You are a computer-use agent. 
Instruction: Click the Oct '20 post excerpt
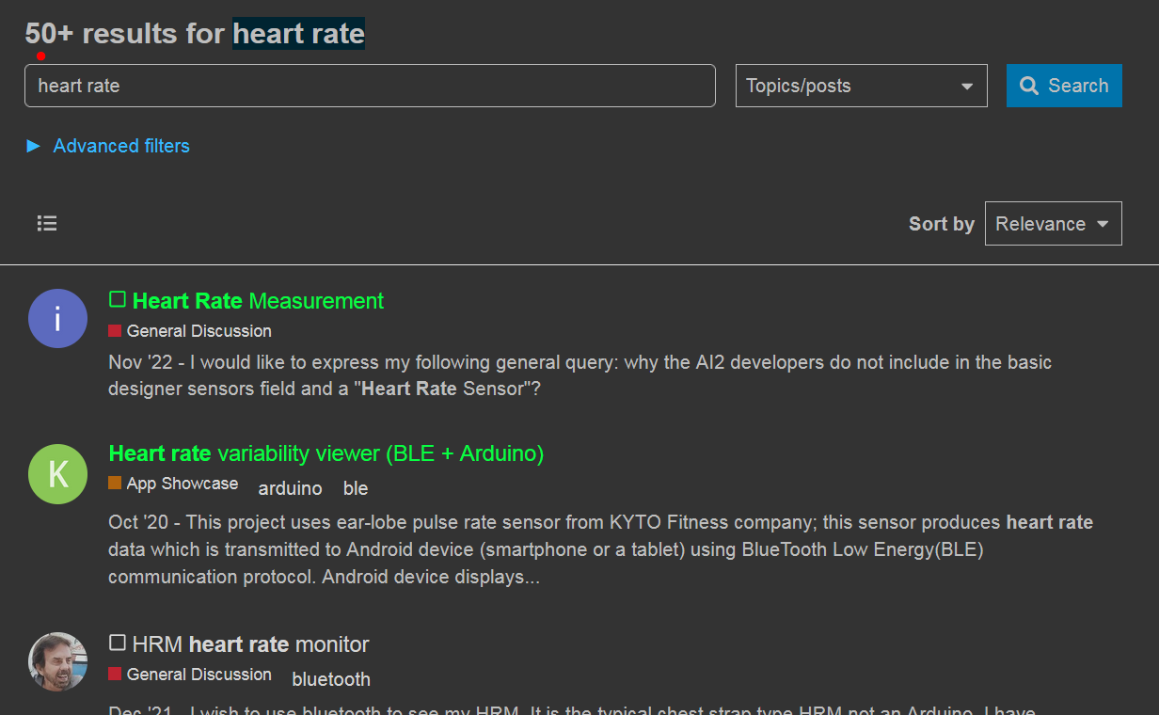tap(600, 549)
